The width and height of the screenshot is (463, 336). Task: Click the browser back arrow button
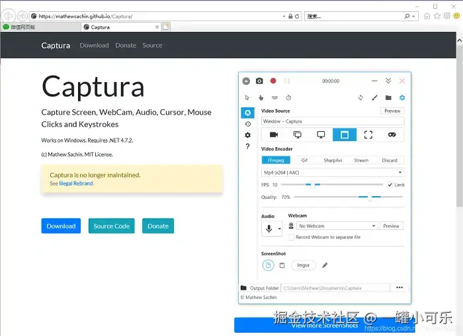click(8, 16)
